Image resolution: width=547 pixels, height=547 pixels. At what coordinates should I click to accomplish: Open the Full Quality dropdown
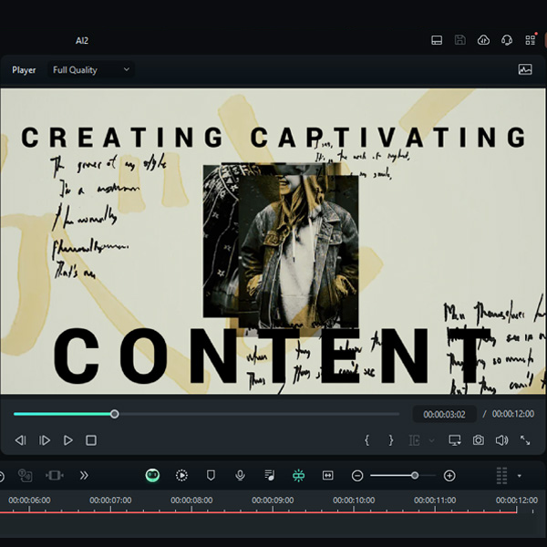[90, 69]
